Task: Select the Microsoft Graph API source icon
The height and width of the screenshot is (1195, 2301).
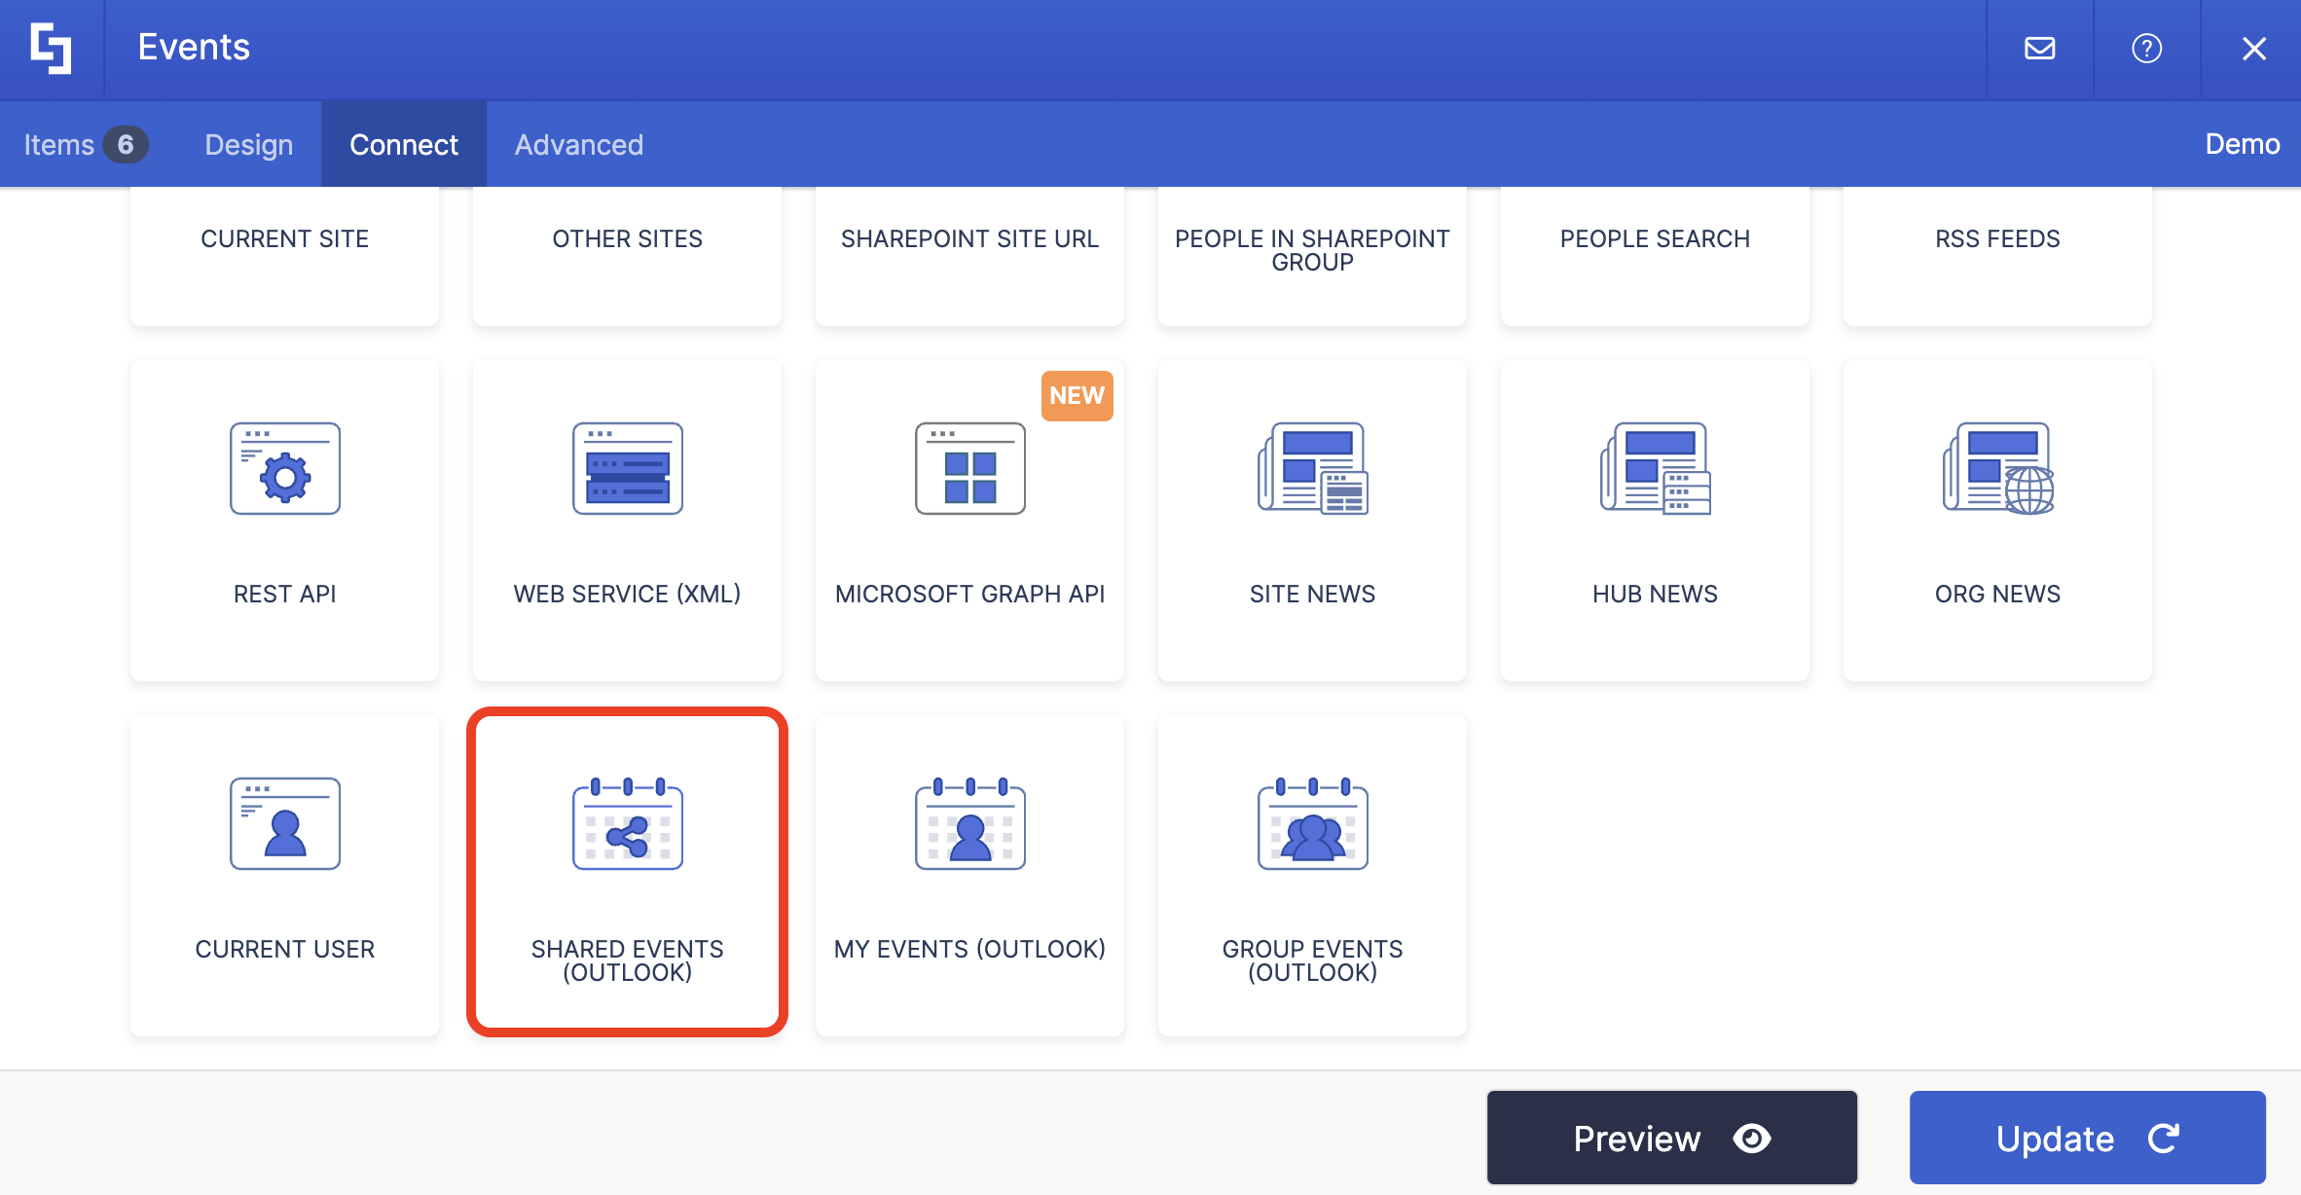Action: pos(969,469)
